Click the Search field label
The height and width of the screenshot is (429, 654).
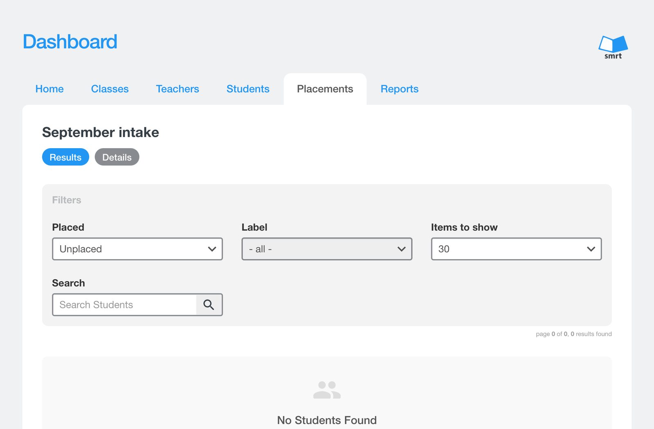pyautogui.click(x=69, y=283)
